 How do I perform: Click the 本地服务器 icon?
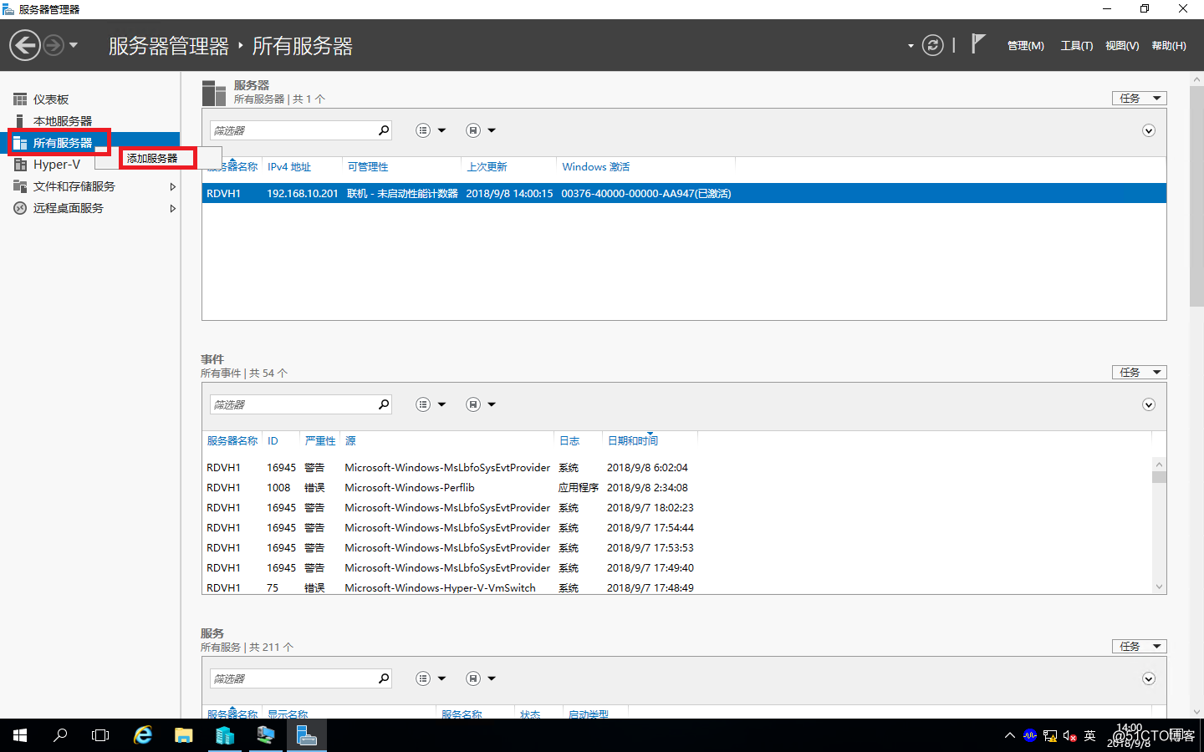tap(20, 121)
